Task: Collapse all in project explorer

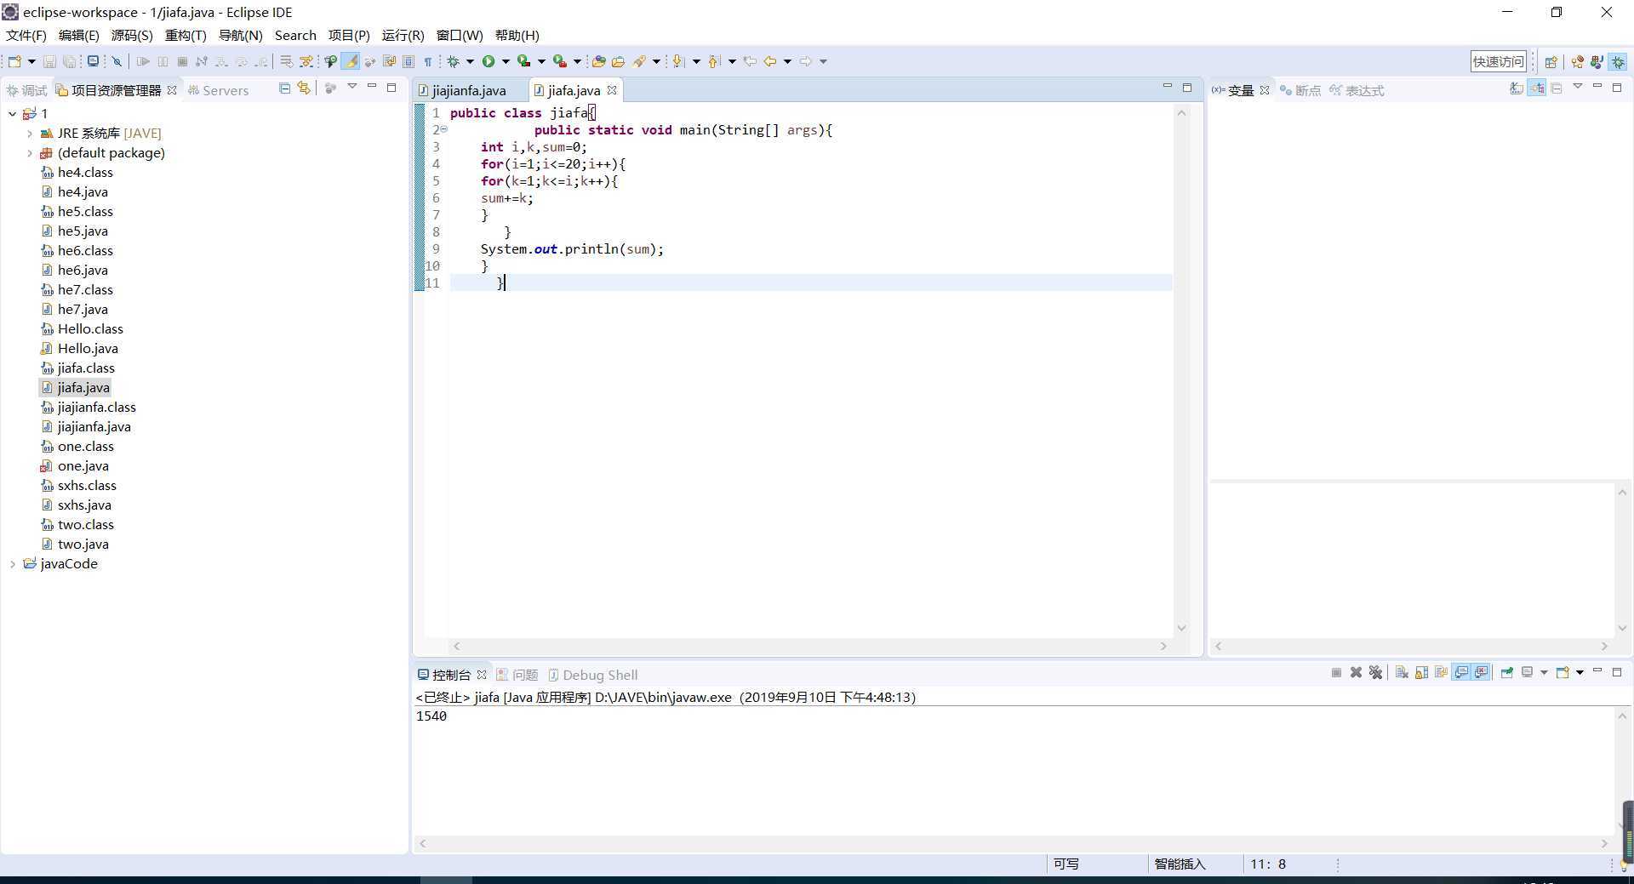Action: pyautogui.click(x=284, y=88)
